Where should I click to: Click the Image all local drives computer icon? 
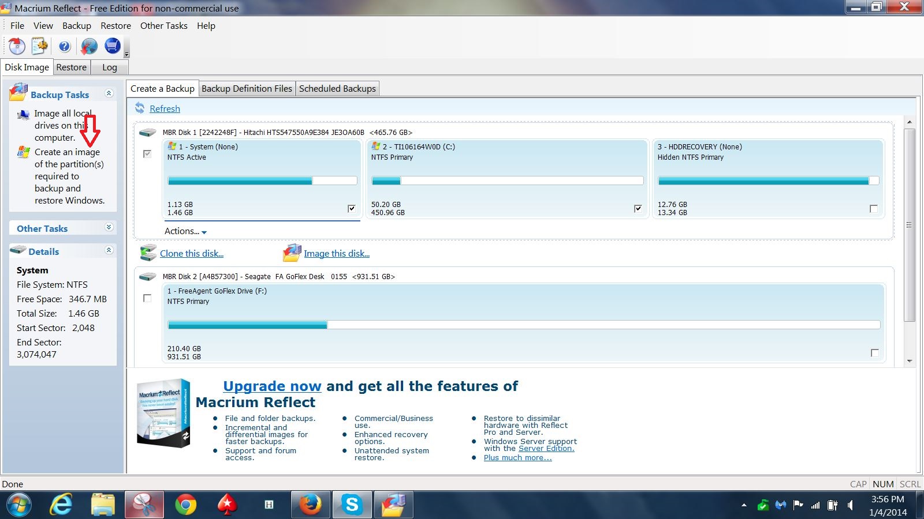click(24, 114)
